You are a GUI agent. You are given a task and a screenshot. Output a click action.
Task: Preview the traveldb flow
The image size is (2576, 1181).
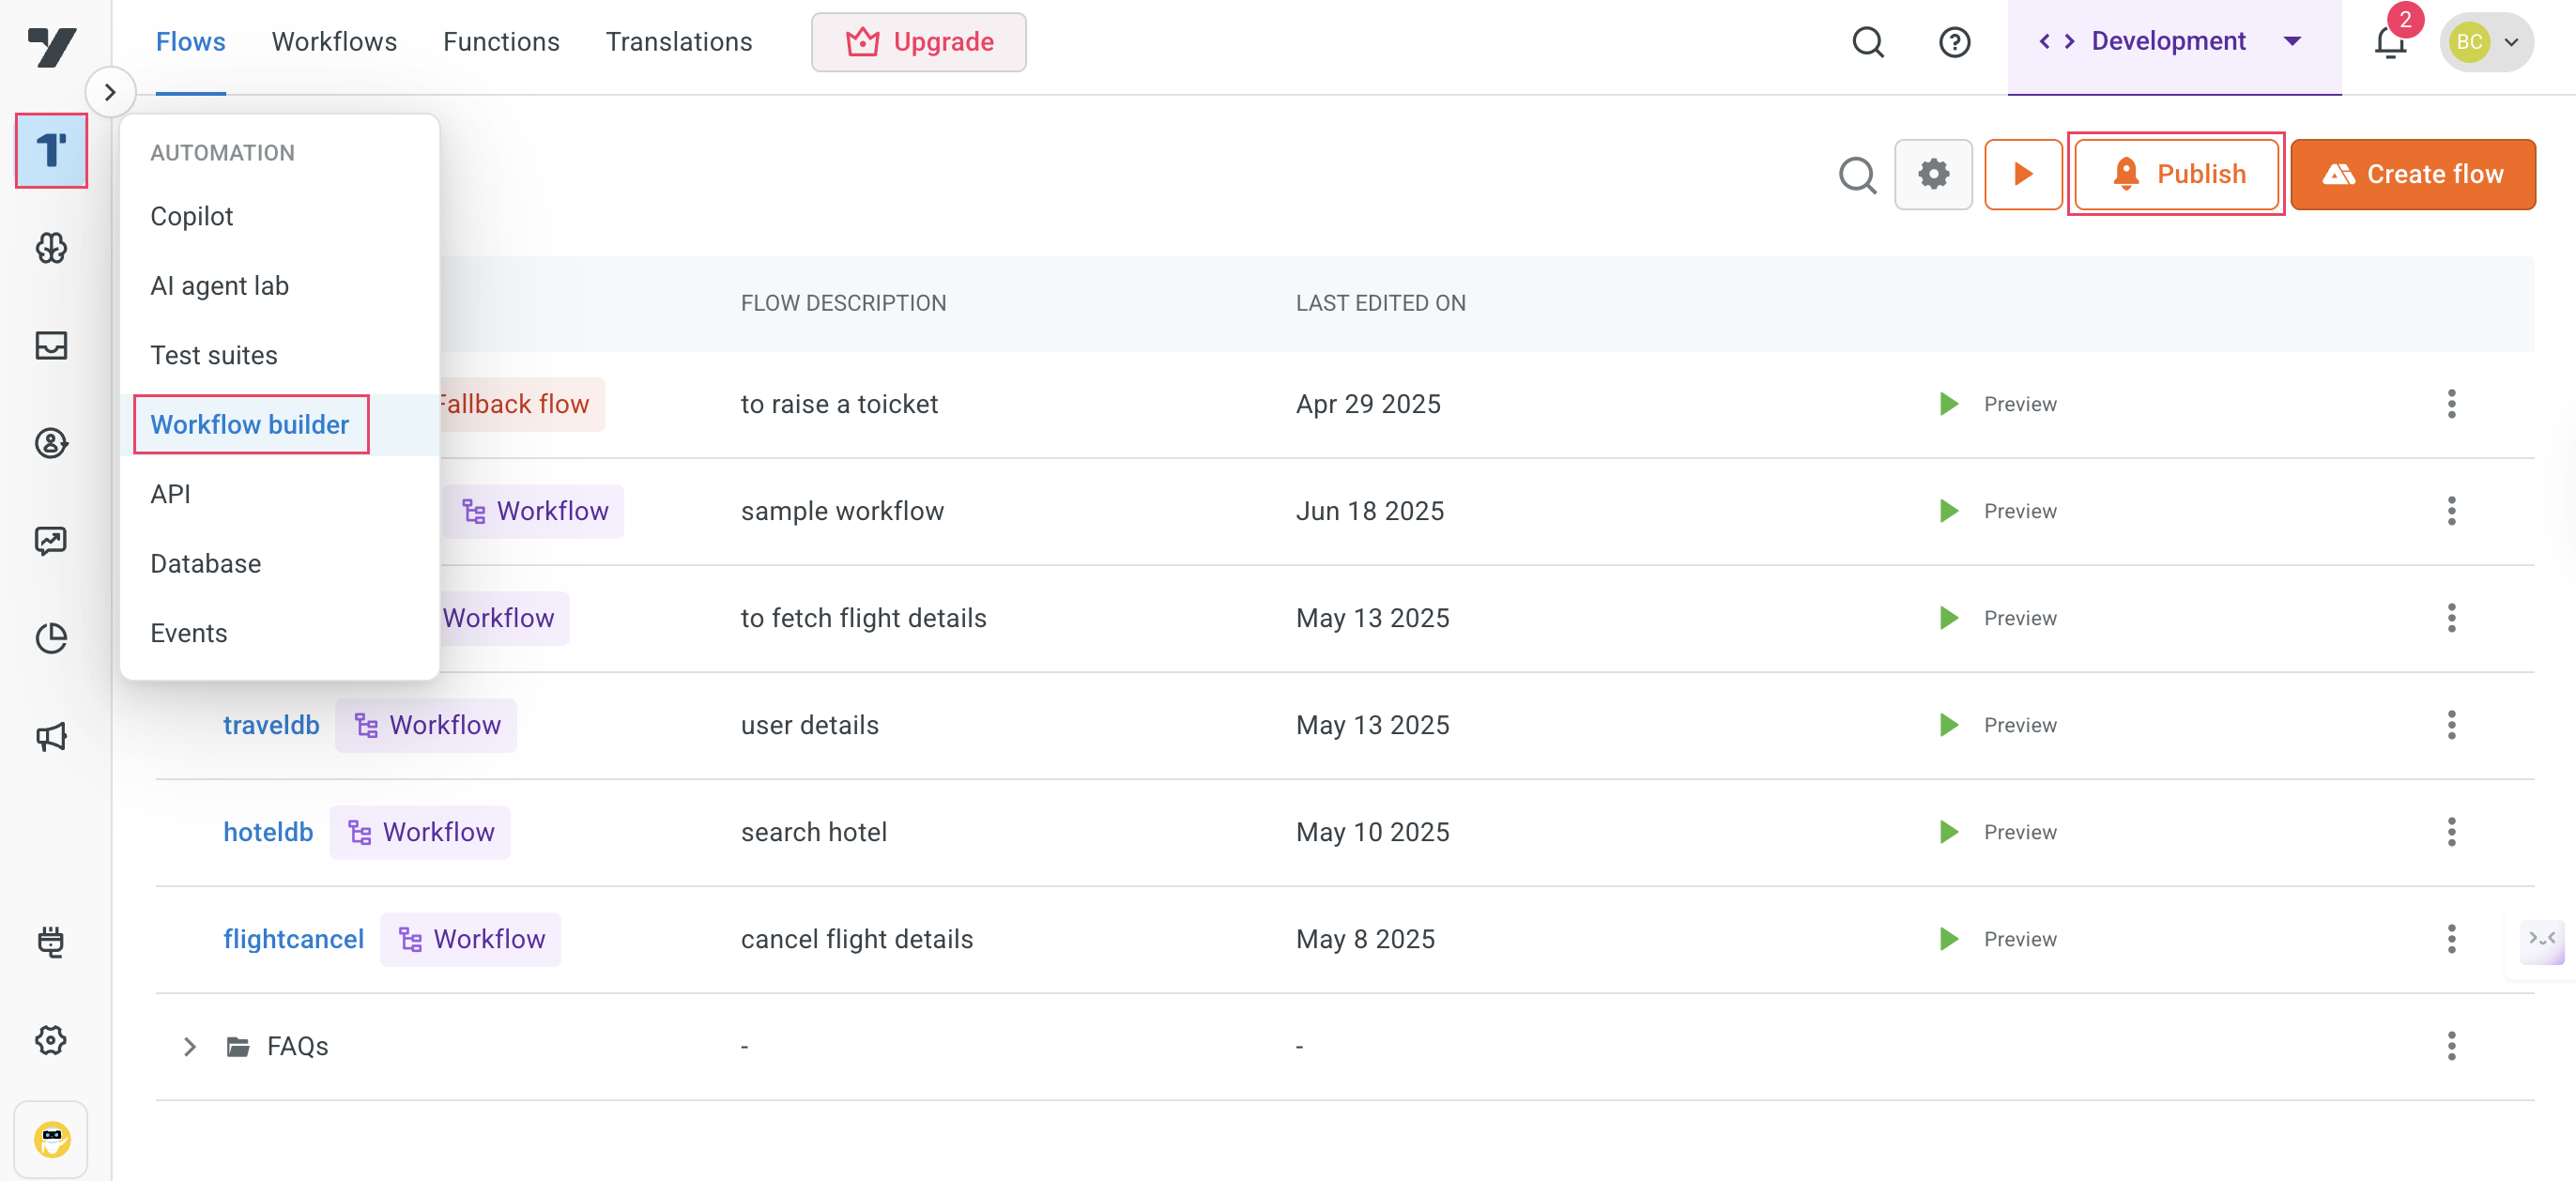pos(1997,725)
